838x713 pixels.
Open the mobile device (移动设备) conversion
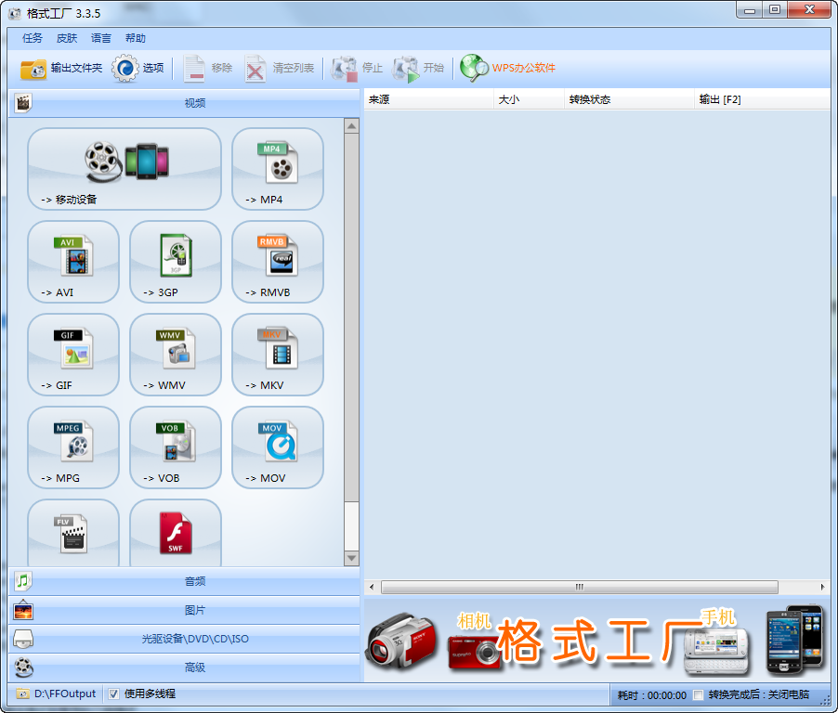click(x=124, y=168)
